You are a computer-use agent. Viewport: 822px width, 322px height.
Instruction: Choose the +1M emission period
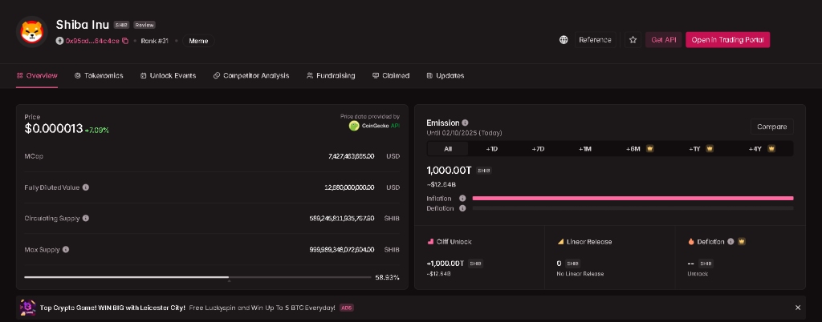pos(584,149)
